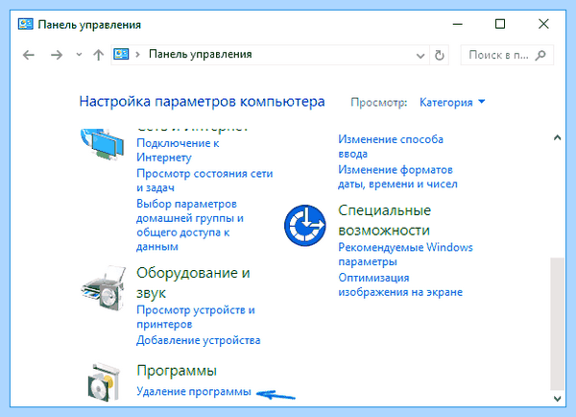
Task: Click the vertical scrollbar thumb
Action: click(x=557, y=324)
